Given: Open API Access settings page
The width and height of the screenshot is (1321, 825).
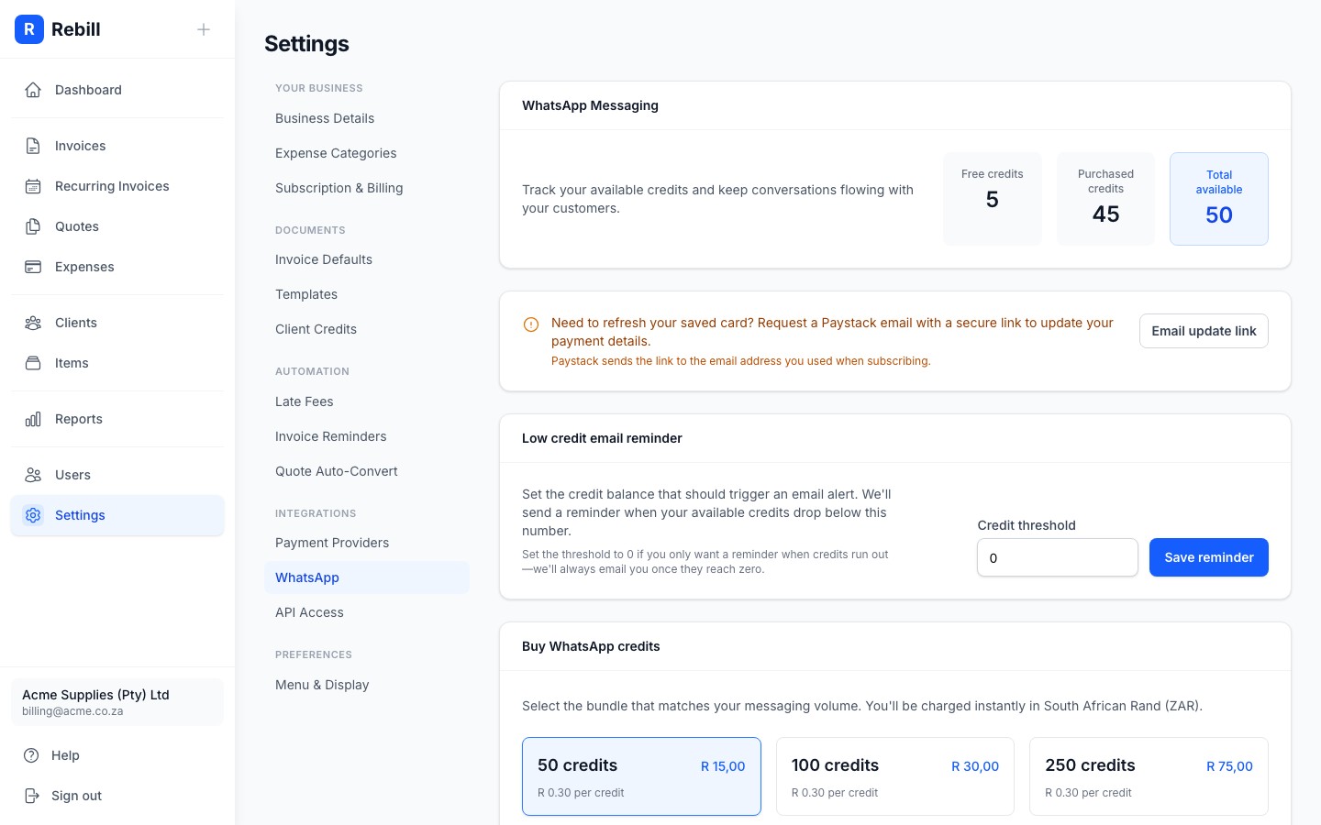Looking at the screenshot, I should 309,612.
